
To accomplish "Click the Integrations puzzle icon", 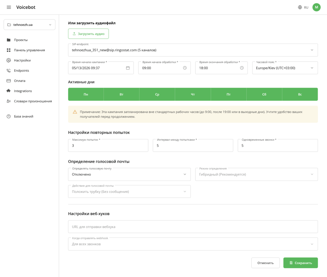I will click(x=9, y=91).
